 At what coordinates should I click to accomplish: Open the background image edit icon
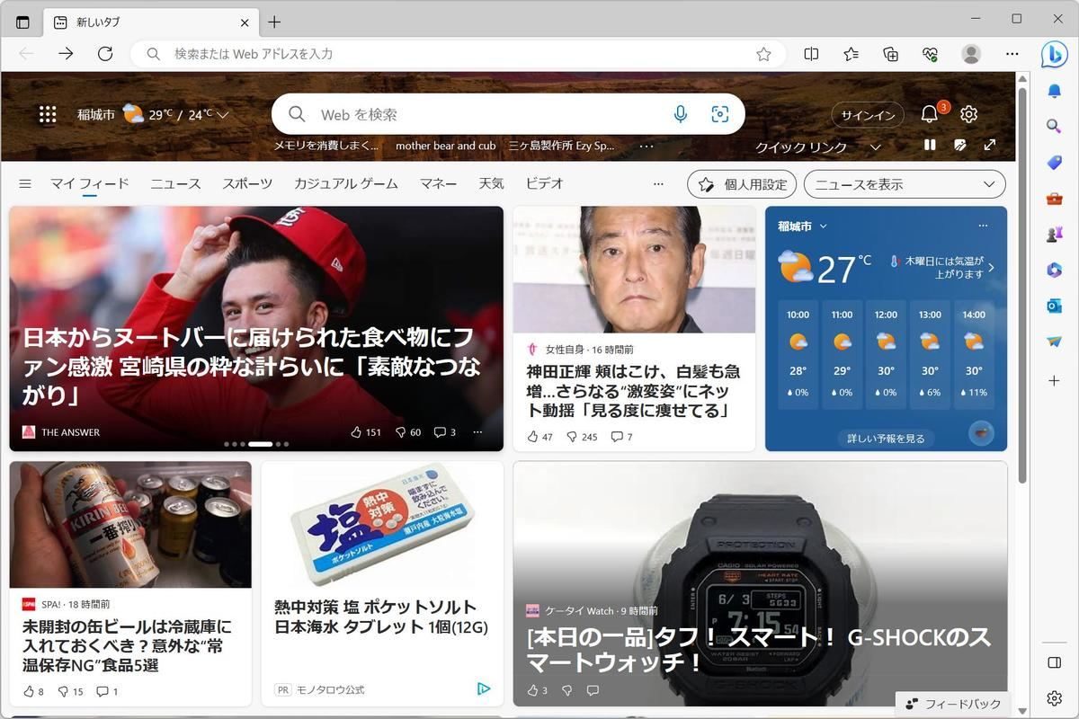tap(960, 145)
